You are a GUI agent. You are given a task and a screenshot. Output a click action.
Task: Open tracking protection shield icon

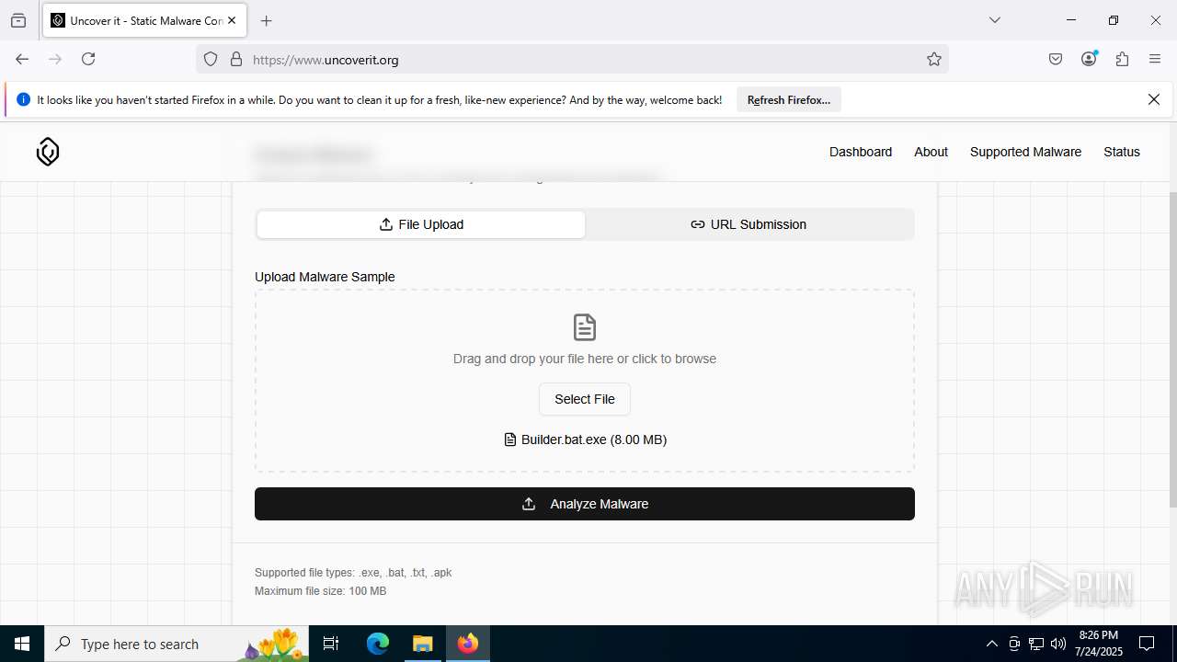pyautogui.click(x=211, y=60)
